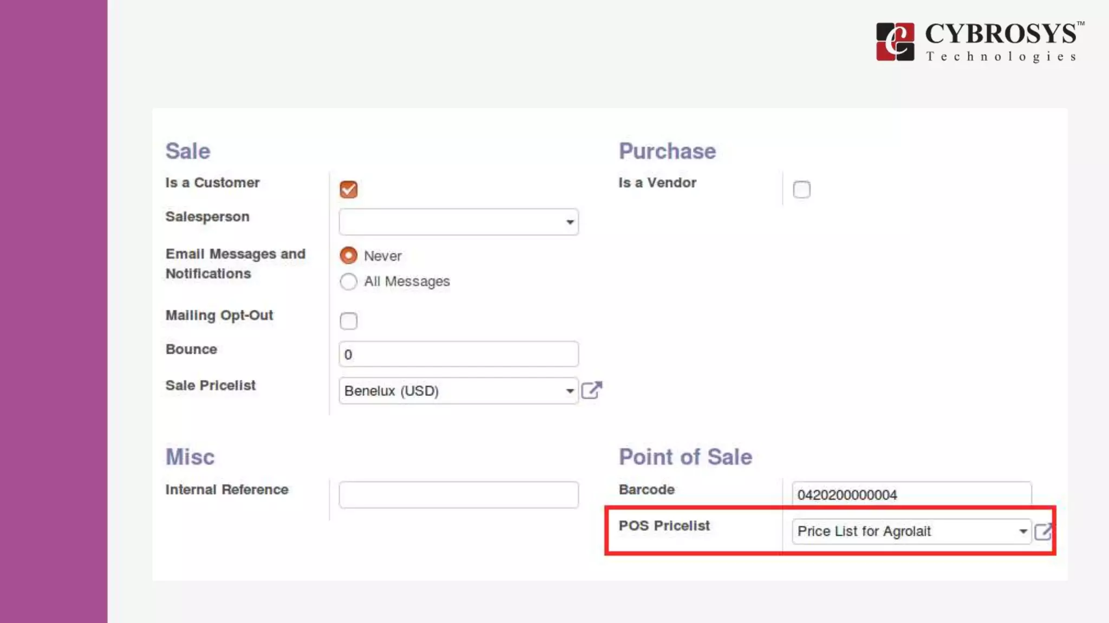Open the POS Pricelist dropdown arrow

[1022, 531]
